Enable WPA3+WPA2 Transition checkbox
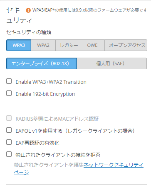 9,81
